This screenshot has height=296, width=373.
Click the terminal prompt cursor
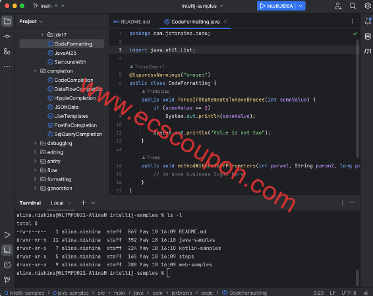pos(169,273)
